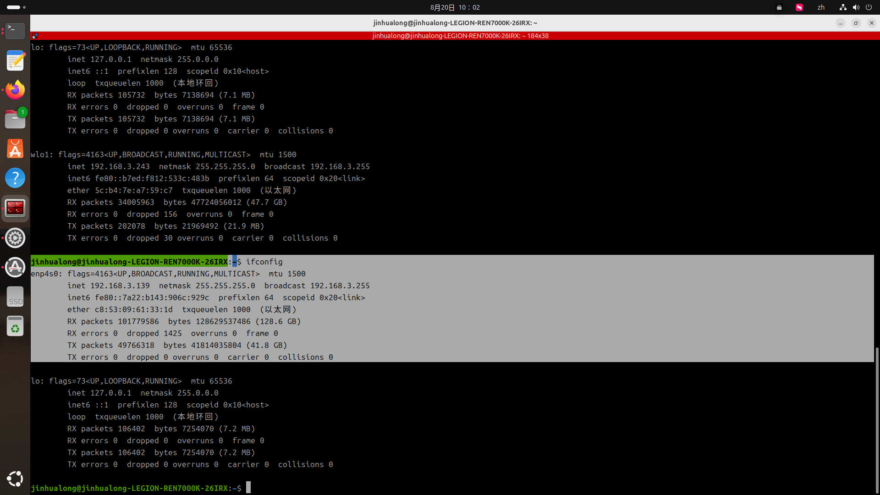This screenshot has height=495, width=880.
Task: Open the power system menu icon
Action: [869, 7]
